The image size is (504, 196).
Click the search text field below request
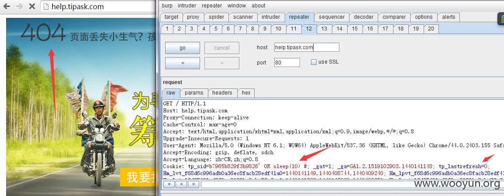click(352, 184)
